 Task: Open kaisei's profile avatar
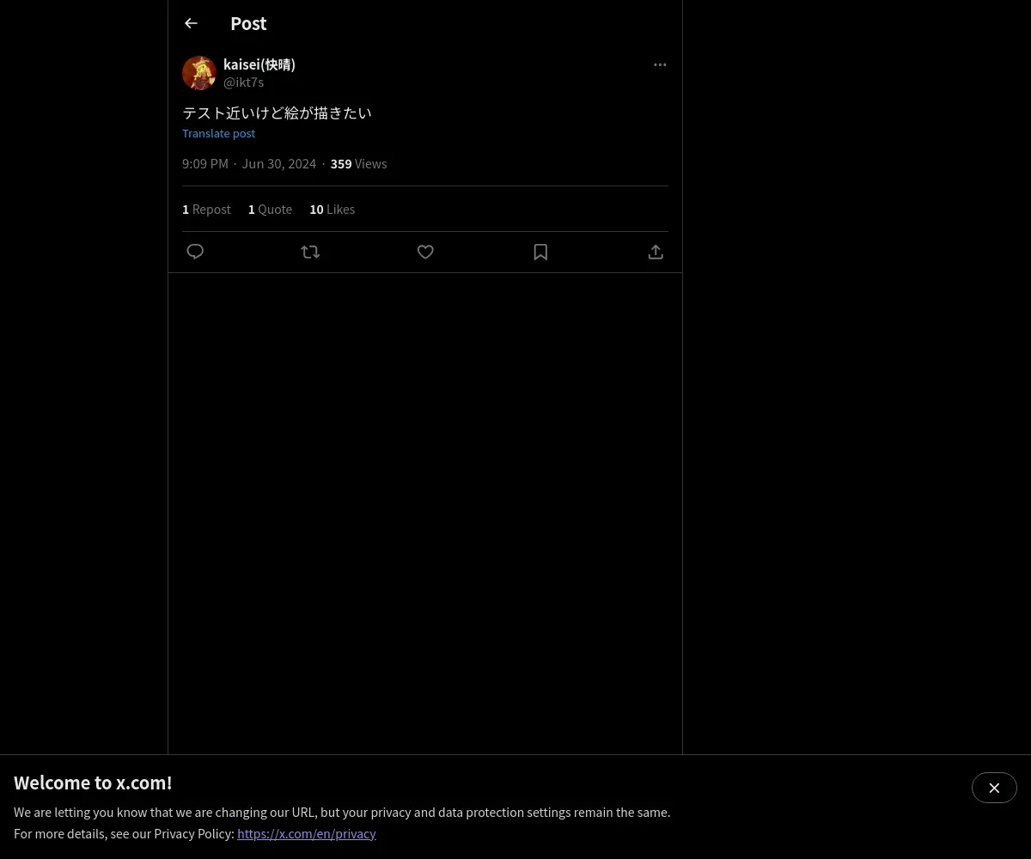[199, 73]
